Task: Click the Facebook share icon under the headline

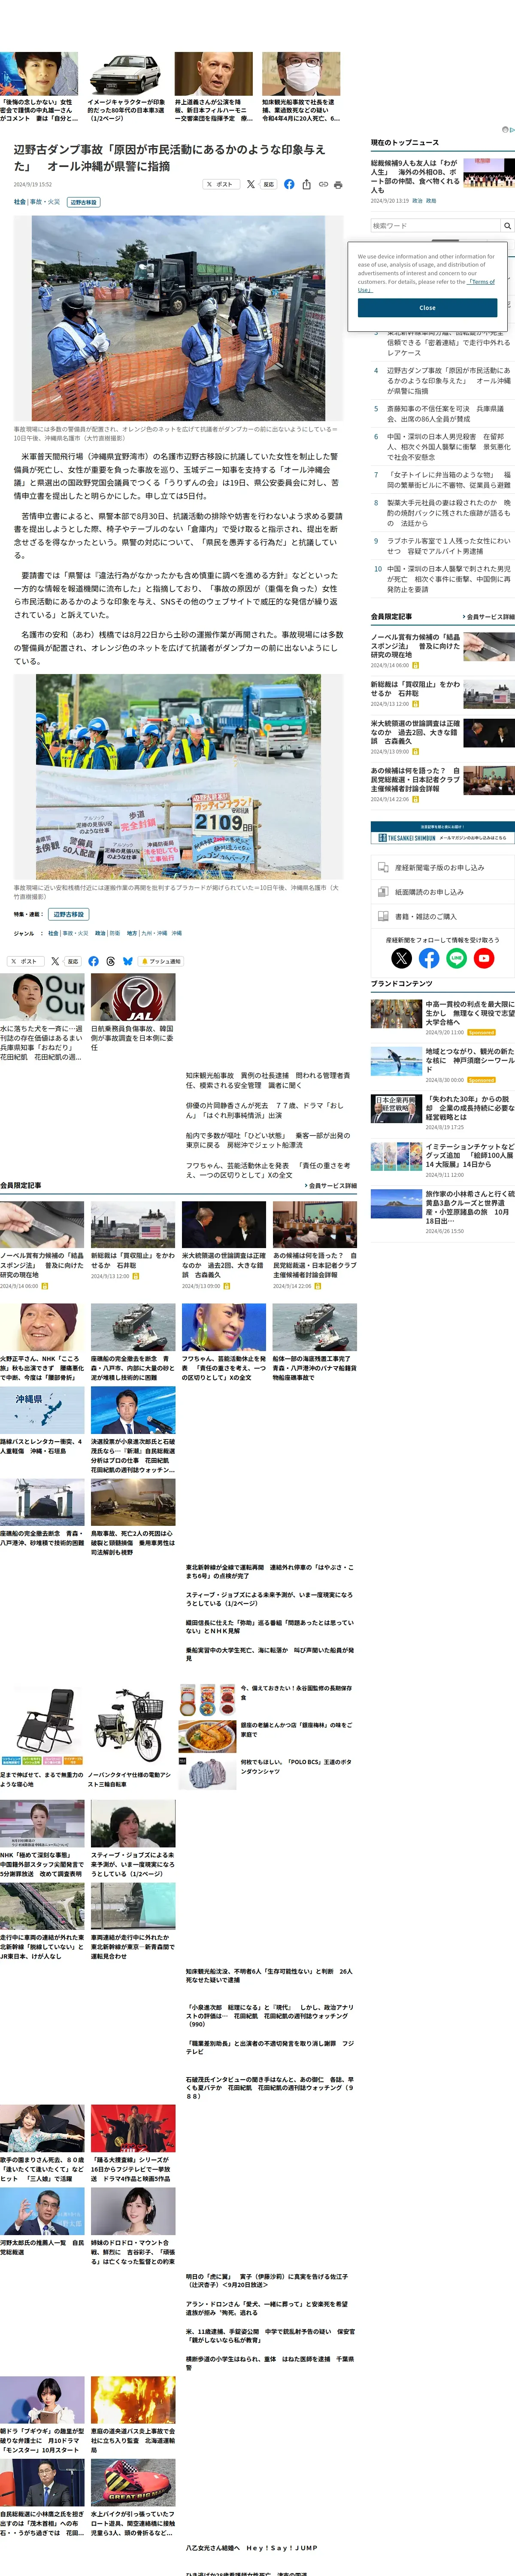Action: tap(289, 184)
